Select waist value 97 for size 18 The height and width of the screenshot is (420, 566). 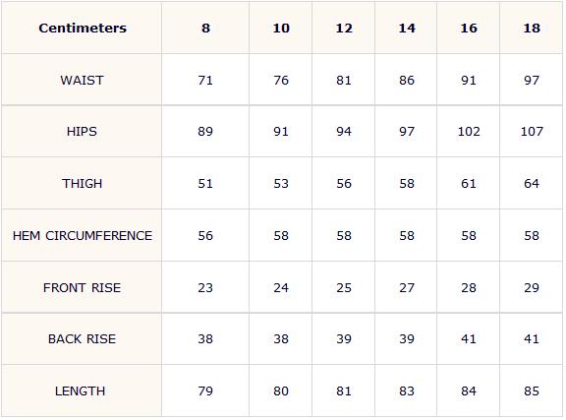(532, 81)
